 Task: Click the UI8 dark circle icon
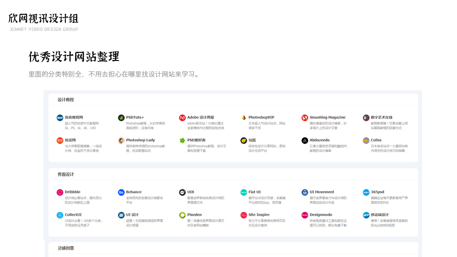pos(182,192)
